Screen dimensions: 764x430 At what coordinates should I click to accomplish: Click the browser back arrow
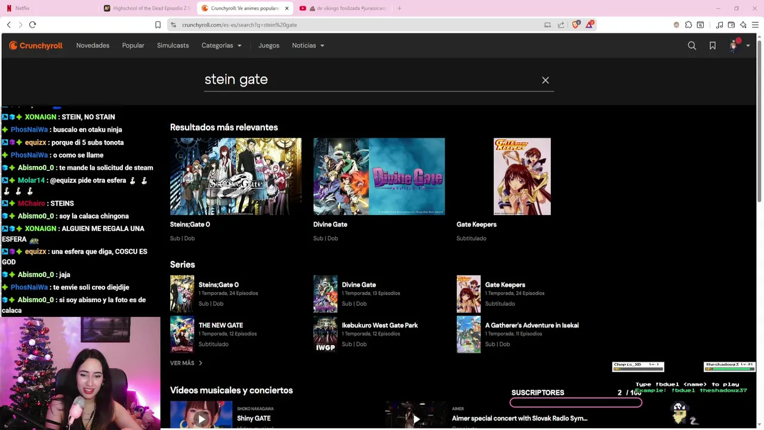coord(9,24)
